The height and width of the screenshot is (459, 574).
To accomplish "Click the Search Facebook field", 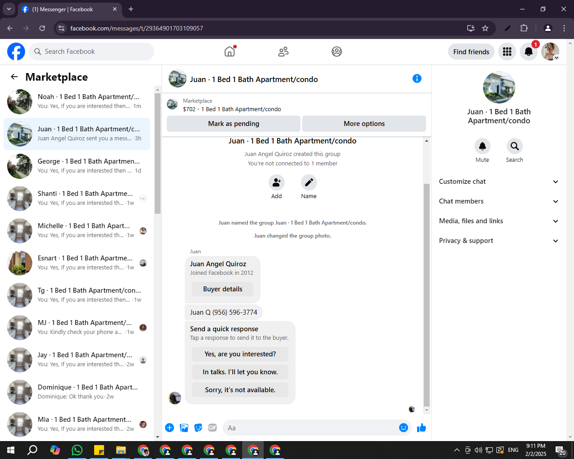I will [91, 52].
